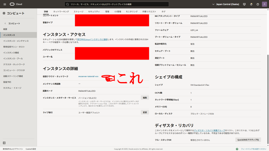Open the help question mark icon
Viewport: 269px width, 151px height.
pyautogui.click(x=258, y=4)
